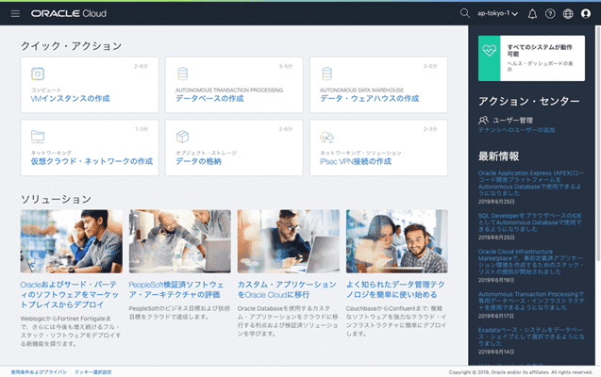Open the hamburger navigation menu
601x377 pixels.
click(x=15, y=14)
